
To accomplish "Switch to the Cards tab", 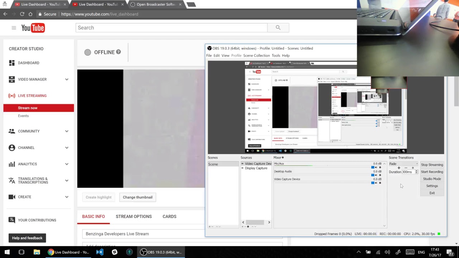I will tap(169, 216).
